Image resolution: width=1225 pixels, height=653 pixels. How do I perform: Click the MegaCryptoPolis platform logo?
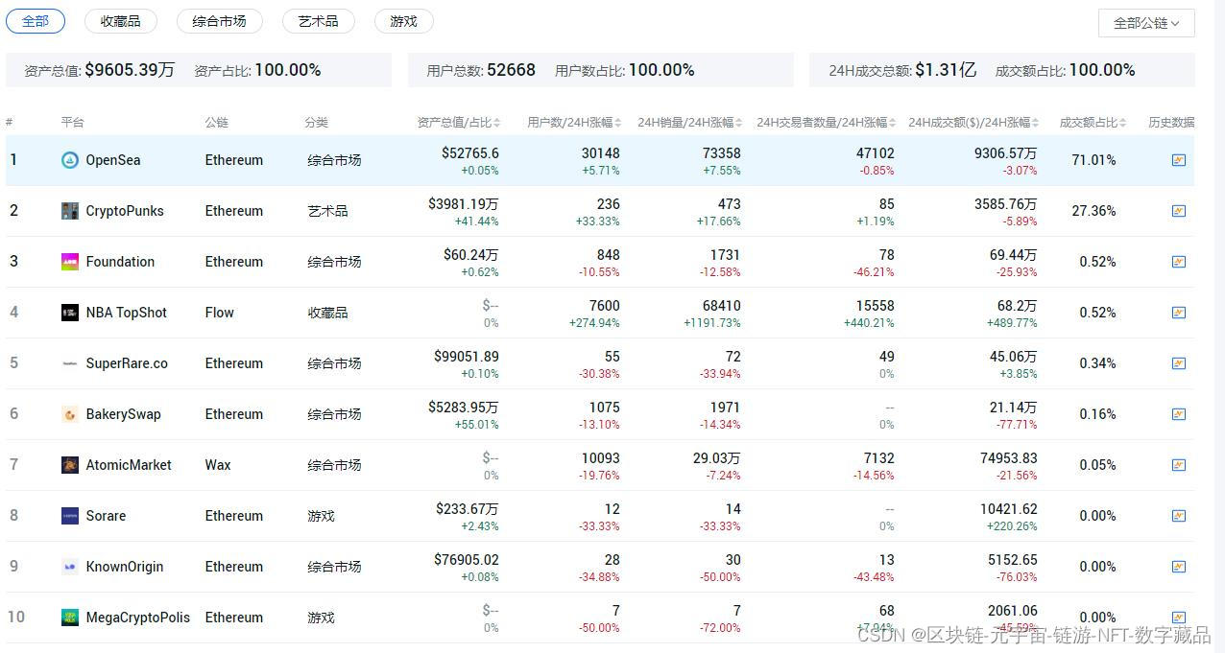pos(70,618)
